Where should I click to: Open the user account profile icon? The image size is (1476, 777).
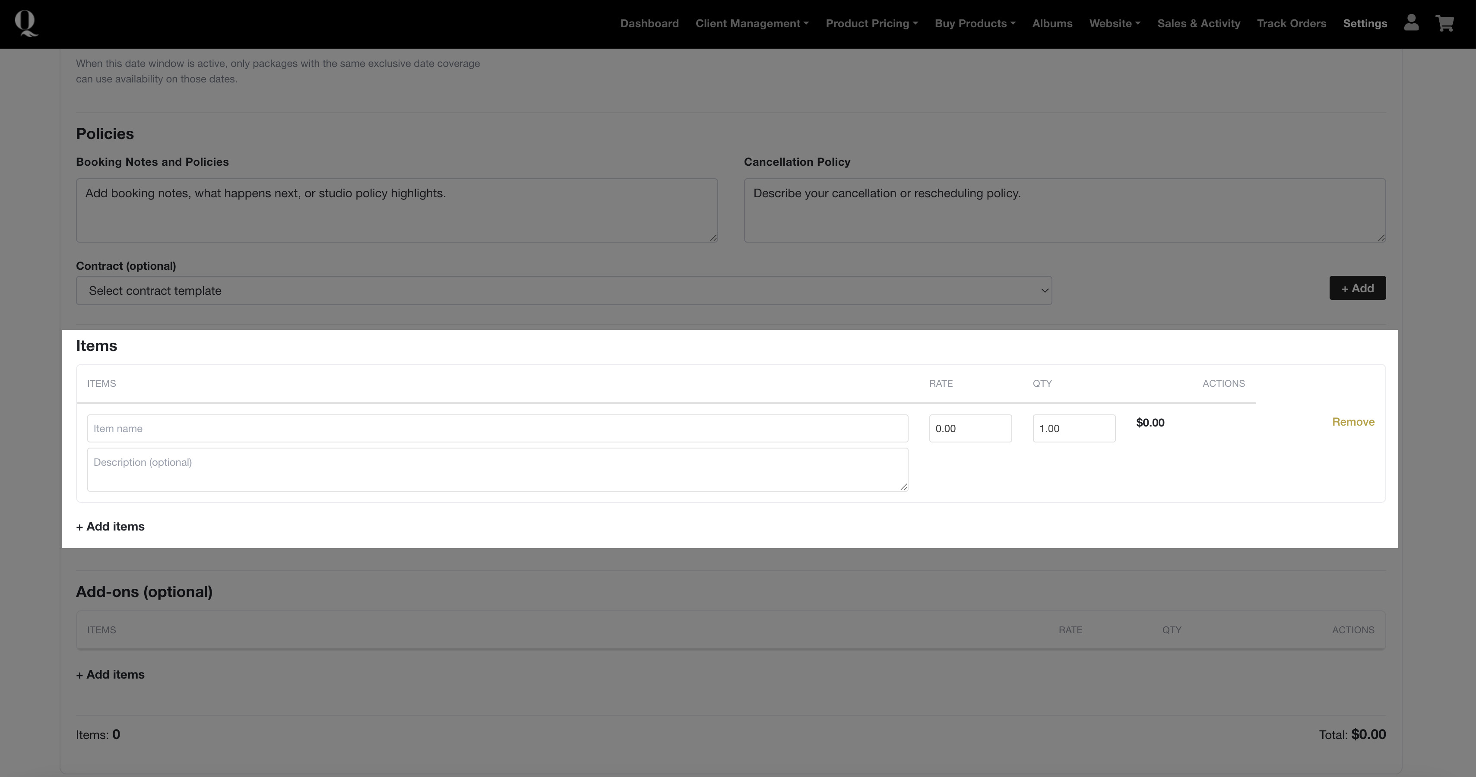(1411, 23)
